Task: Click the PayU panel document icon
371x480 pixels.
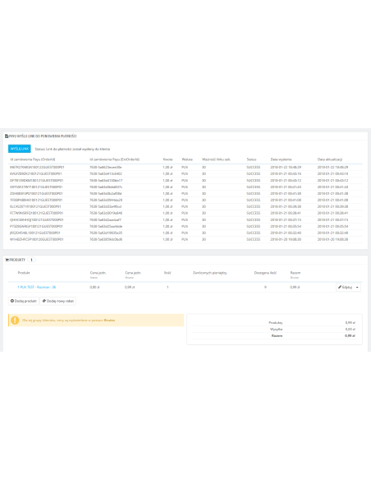Action: coord(7,136)
